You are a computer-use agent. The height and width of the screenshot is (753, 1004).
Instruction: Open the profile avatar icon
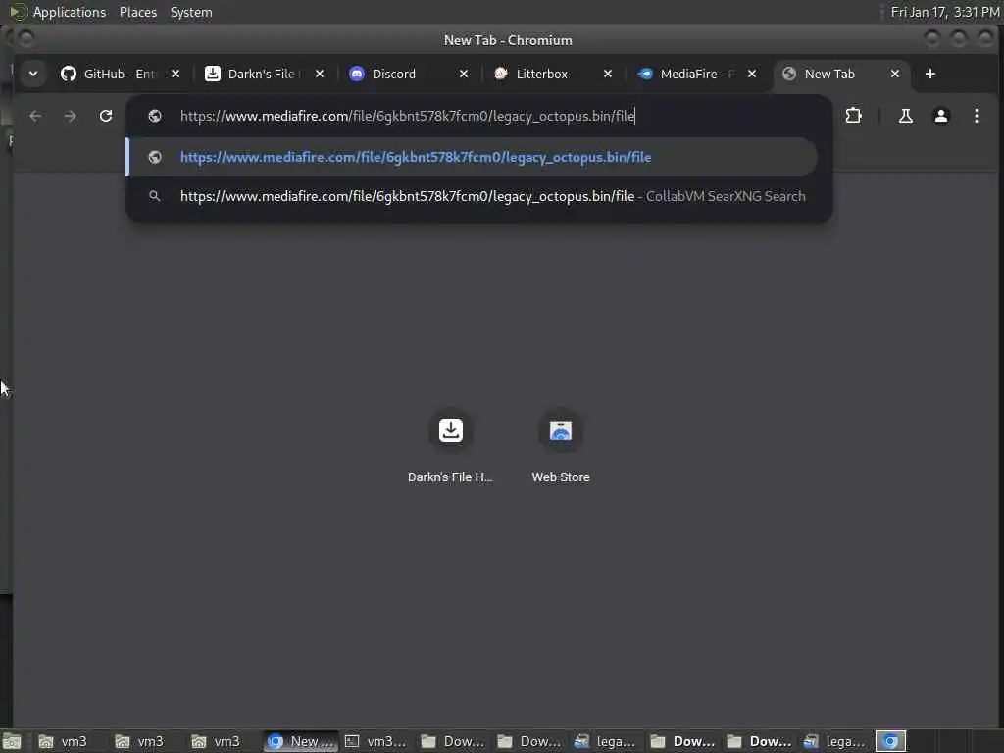(940, 116)
